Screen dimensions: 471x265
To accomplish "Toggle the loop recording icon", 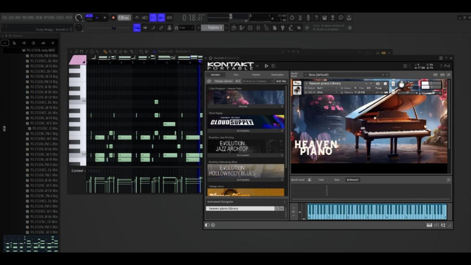I will tap(169, 18).
